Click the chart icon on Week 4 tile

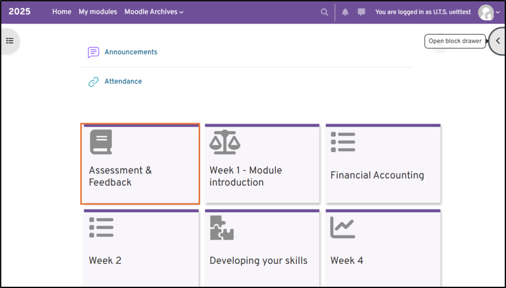[x=342, y=228]
